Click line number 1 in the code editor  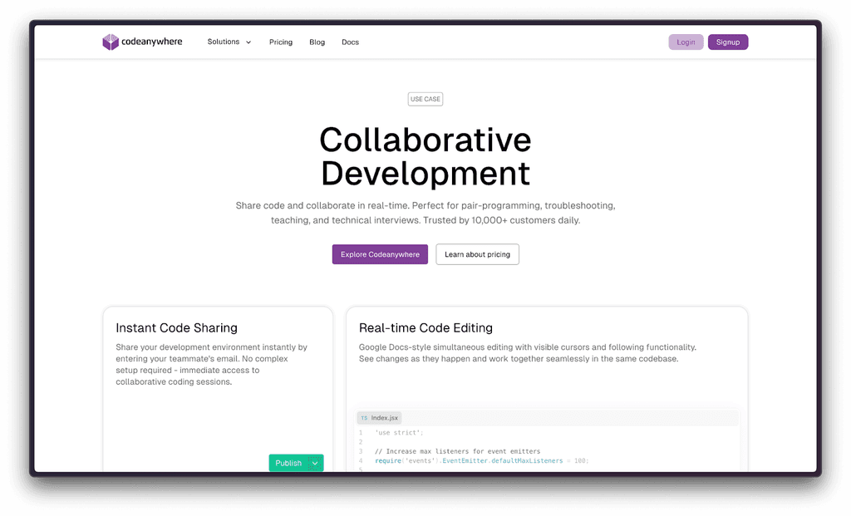coord(360,432)
